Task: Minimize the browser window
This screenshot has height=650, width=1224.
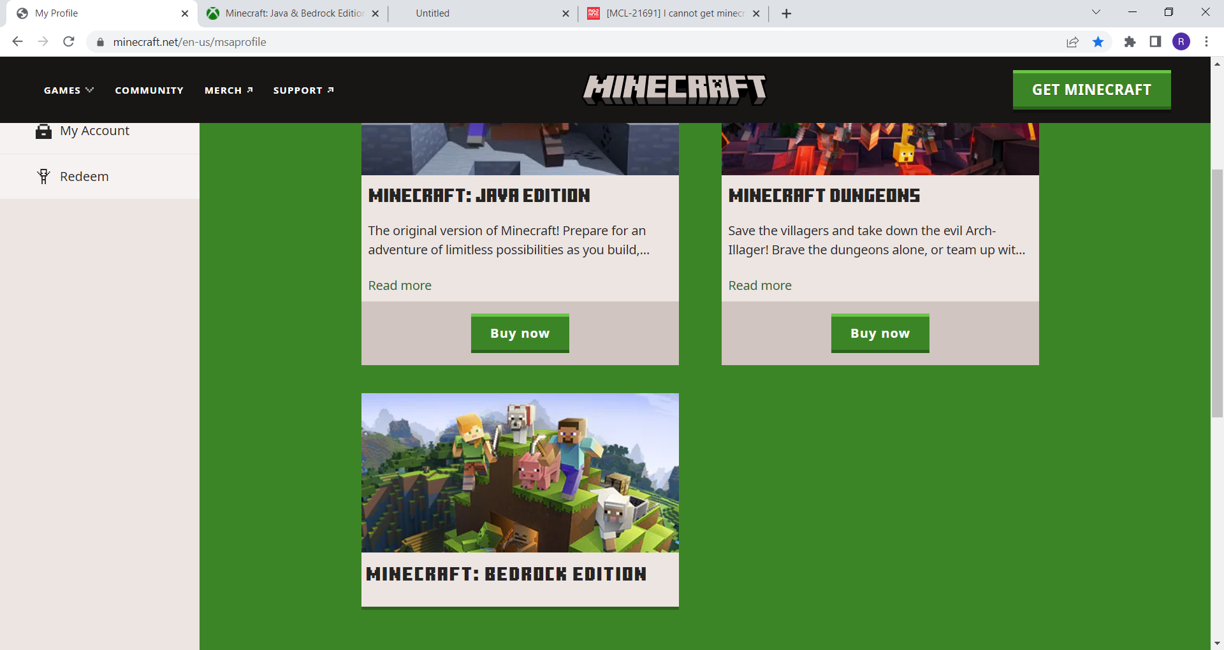Action: click(x=1132, y=12)
